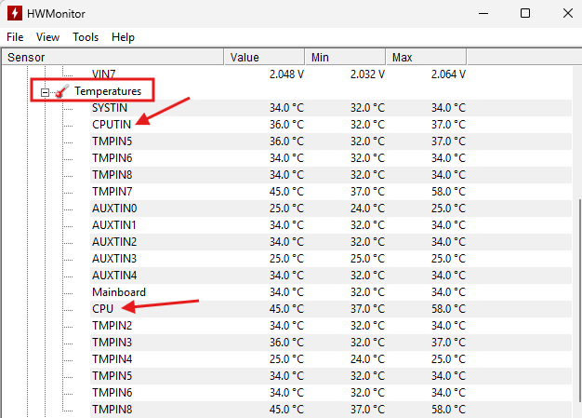Select the TMPIN3 sensor row

pos(330,343)
